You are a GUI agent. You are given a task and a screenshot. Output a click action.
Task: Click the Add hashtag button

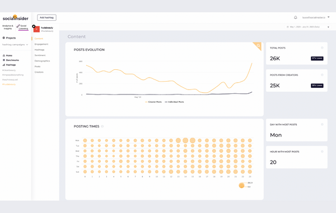46,17
